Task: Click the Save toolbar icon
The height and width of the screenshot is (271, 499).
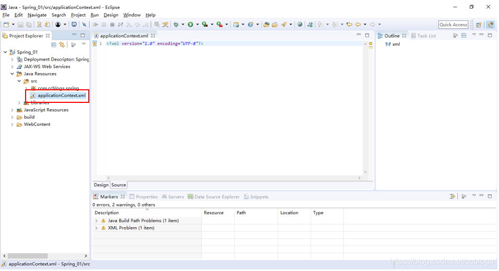Action: tap(20, 25)
